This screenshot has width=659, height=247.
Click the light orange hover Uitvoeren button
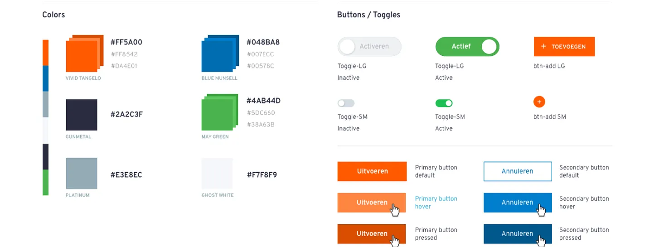tap(372, 203)
